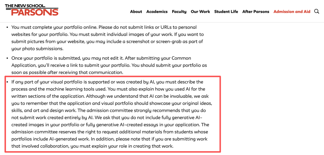
Task: Go to the Faculty section
Action: (x=179, y=12)
